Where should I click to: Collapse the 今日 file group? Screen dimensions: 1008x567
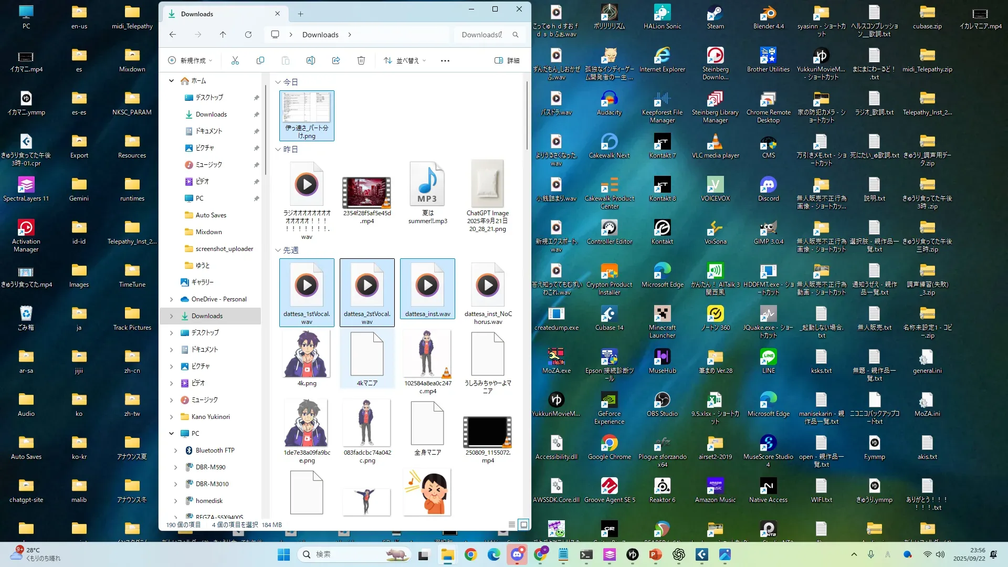[x=278, y=82]
